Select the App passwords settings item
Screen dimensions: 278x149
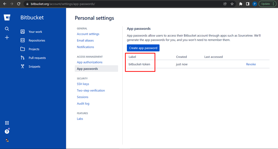click(x=96, y=69)
